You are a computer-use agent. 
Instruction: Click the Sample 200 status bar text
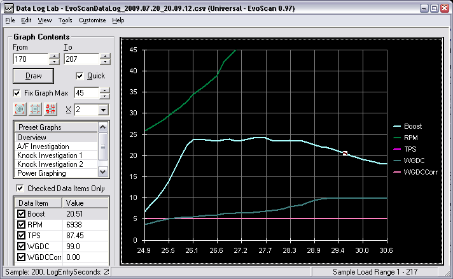click(57, 272)
